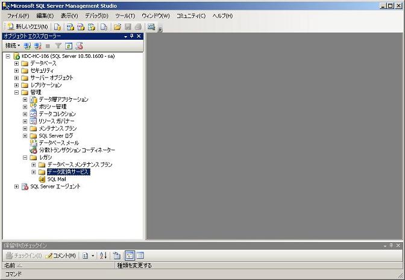Click the red script icon beside Refresh
This screenshot has height=280, width=405.
[79, 46]
